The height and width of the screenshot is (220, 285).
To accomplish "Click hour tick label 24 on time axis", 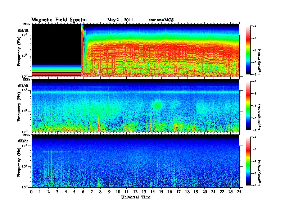I will coord(239,192).
